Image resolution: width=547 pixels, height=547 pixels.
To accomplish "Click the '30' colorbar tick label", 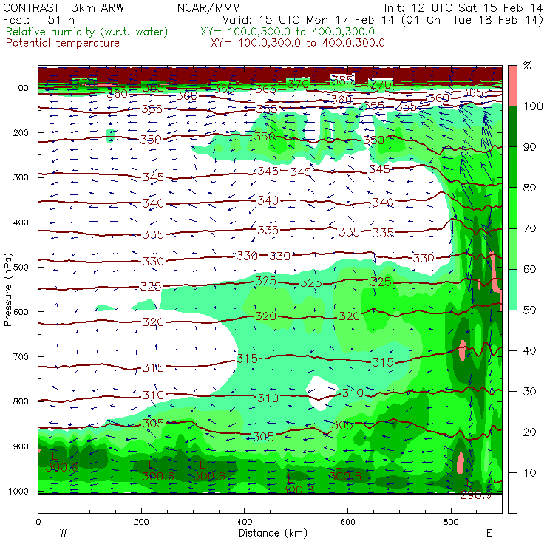I will click(530, 392).
